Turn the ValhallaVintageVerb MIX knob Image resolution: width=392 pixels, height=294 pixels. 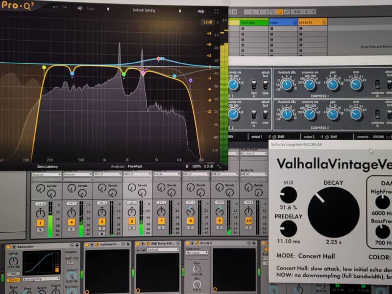[x=288, y=195]
